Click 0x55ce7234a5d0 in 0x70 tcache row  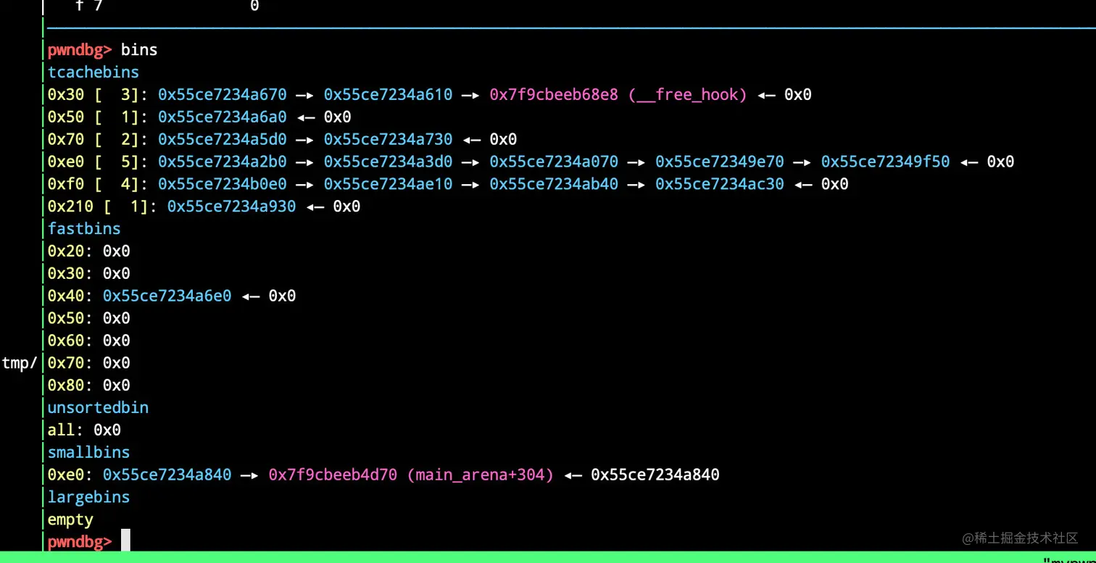[223, 140]
